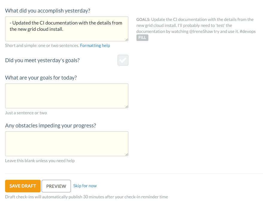Toggle the 'Did you meet yesterday's goals?' checkbox

[123, 60]
